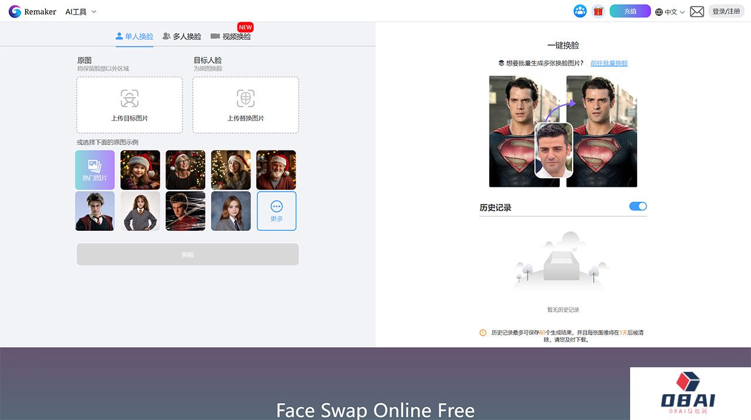Click the globe language icon
Viewport: 751px width, 420px height.
tap(659, 12)
